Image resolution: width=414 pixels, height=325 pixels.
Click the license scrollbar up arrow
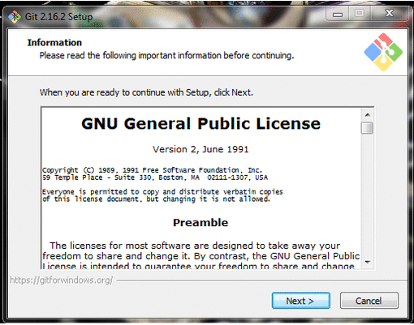coord(367,115)
